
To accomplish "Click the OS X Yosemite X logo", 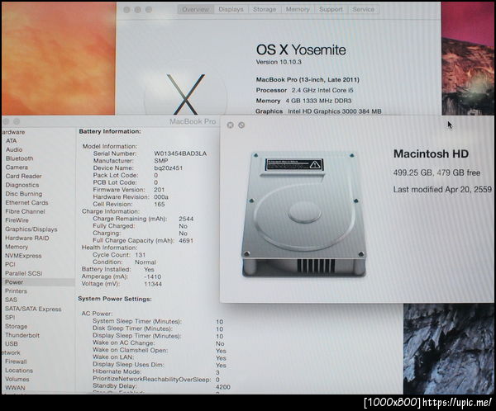I will click(186, 94).
